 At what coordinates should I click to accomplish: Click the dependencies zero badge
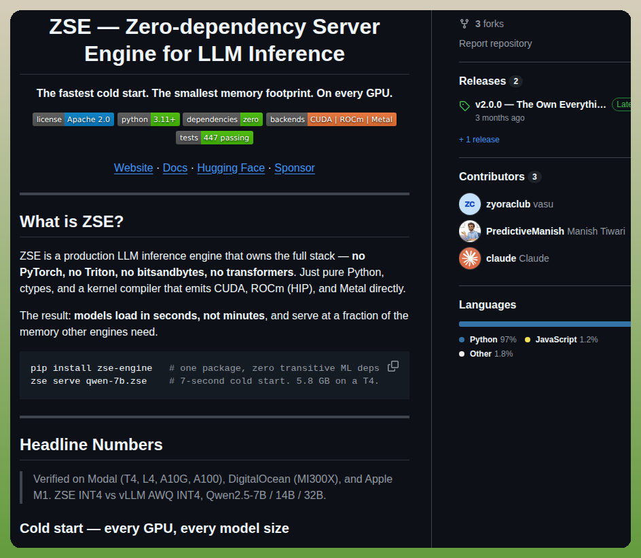pos(223,119)
